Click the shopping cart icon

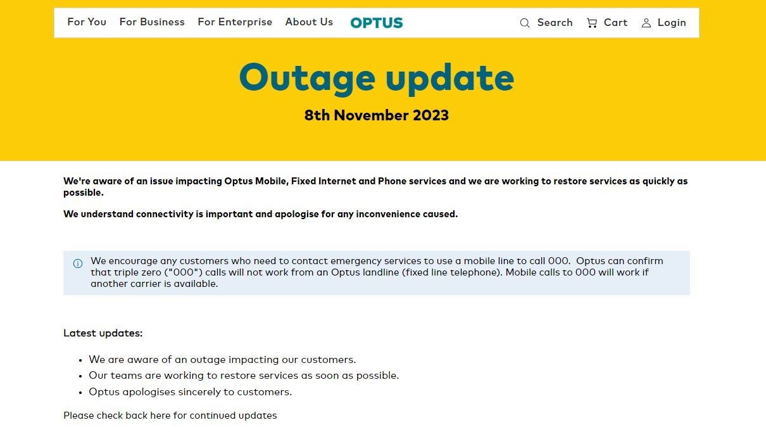pyautogui.click(x=592, y=23)
